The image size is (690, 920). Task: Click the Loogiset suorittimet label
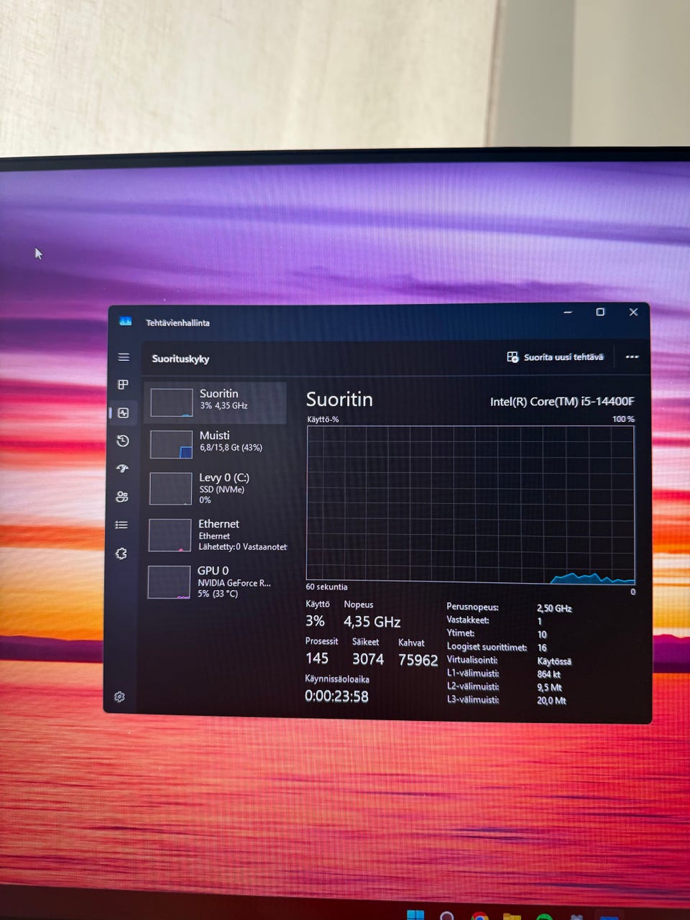487,647
